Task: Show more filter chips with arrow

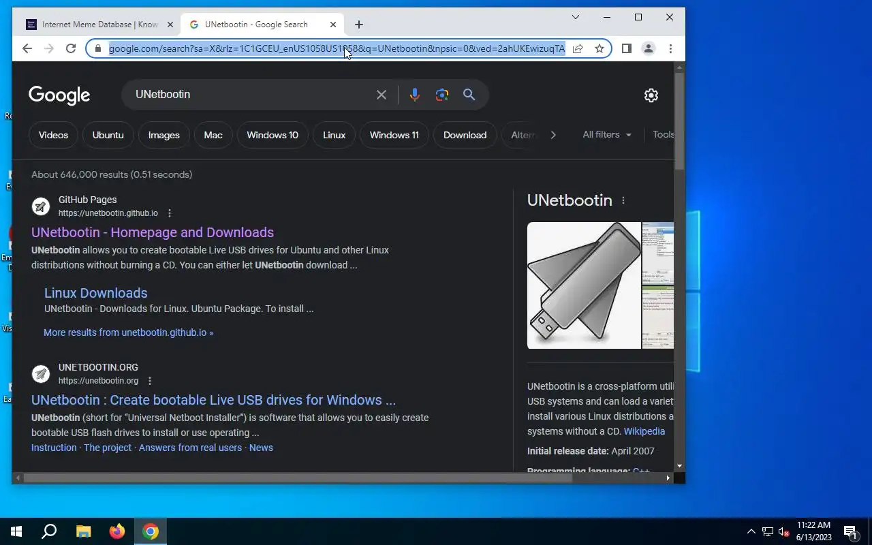Action: point(553,135)
